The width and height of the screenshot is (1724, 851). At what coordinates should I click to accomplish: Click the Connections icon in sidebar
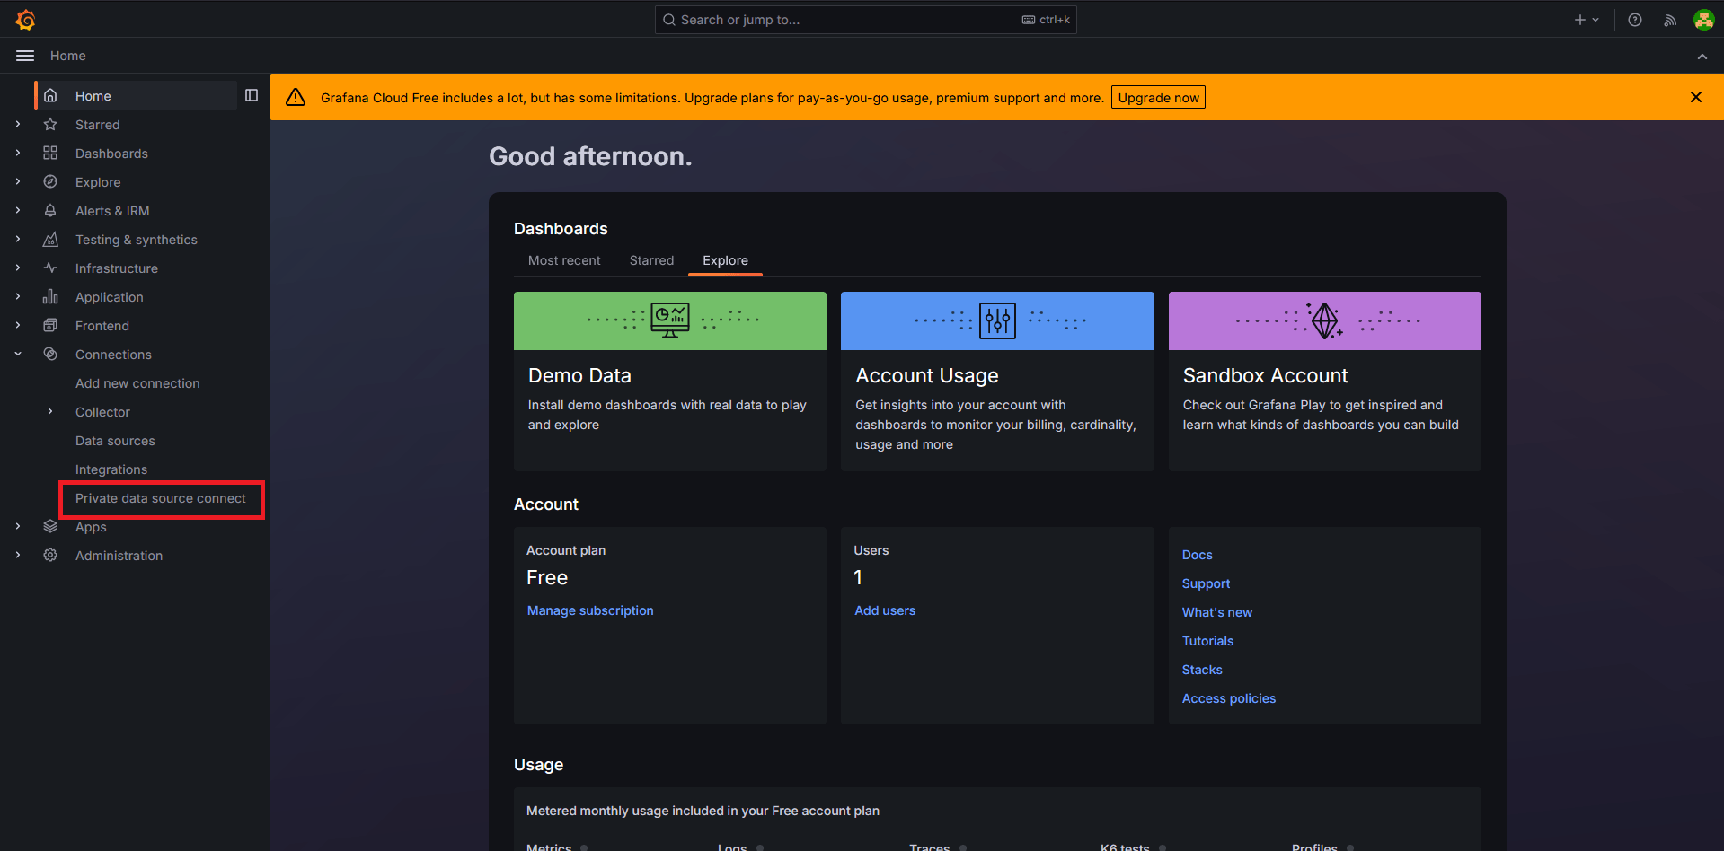50,354
